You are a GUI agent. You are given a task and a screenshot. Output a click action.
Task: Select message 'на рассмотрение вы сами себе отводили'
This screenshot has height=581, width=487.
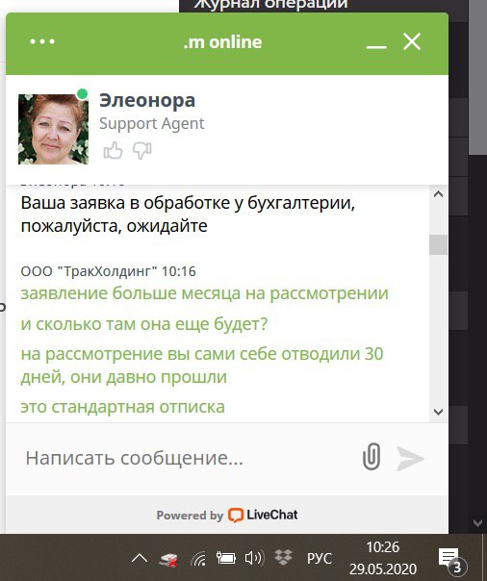click(x=202, y=366)
